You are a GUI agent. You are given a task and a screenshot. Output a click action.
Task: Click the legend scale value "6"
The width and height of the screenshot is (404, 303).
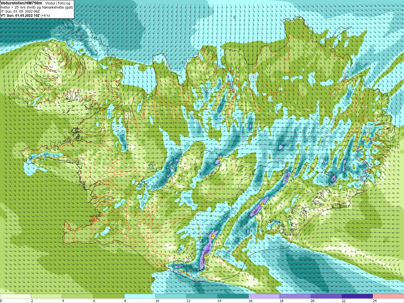(94, 301)
